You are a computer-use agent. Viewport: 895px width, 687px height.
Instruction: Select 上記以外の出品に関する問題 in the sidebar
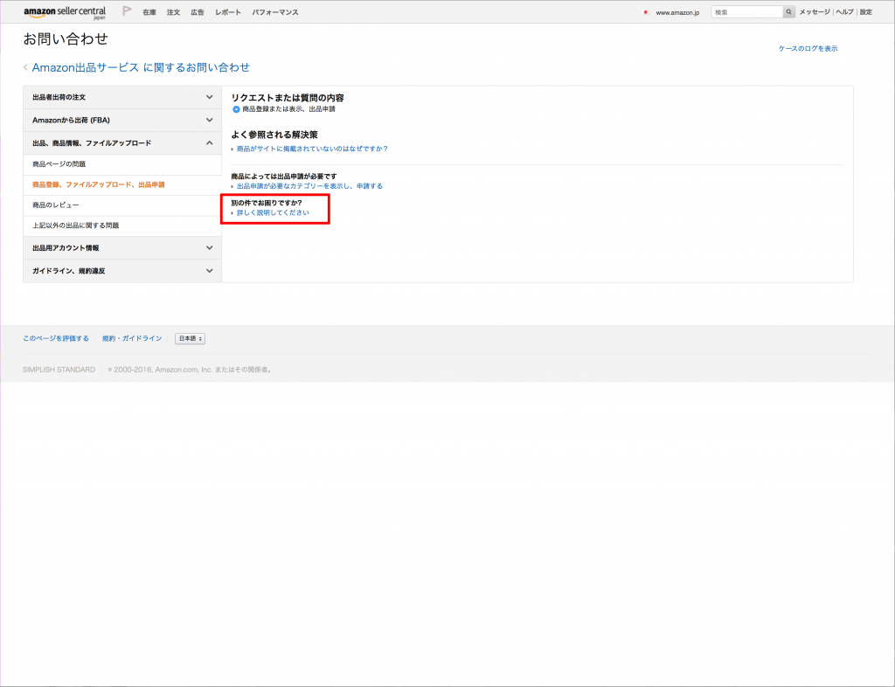(x=122, y=226)
